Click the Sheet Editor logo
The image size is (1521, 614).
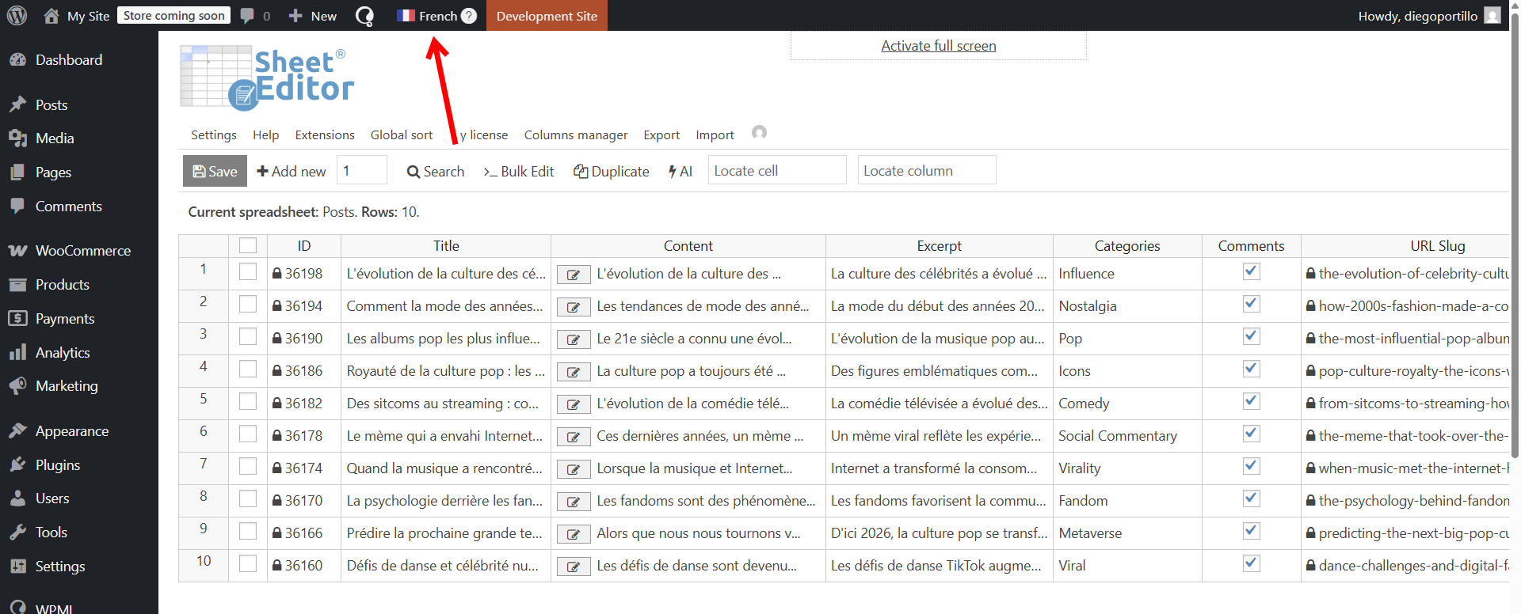point(267,77)
